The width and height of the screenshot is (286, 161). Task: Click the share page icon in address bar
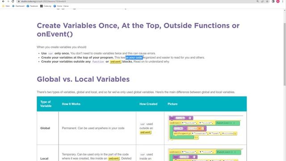point(262,1)
